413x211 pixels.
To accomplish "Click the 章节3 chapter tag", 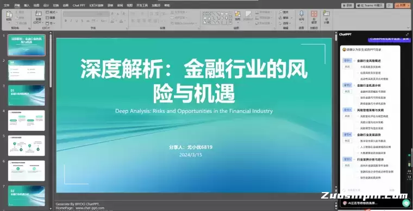I will (x=347, y=110).
